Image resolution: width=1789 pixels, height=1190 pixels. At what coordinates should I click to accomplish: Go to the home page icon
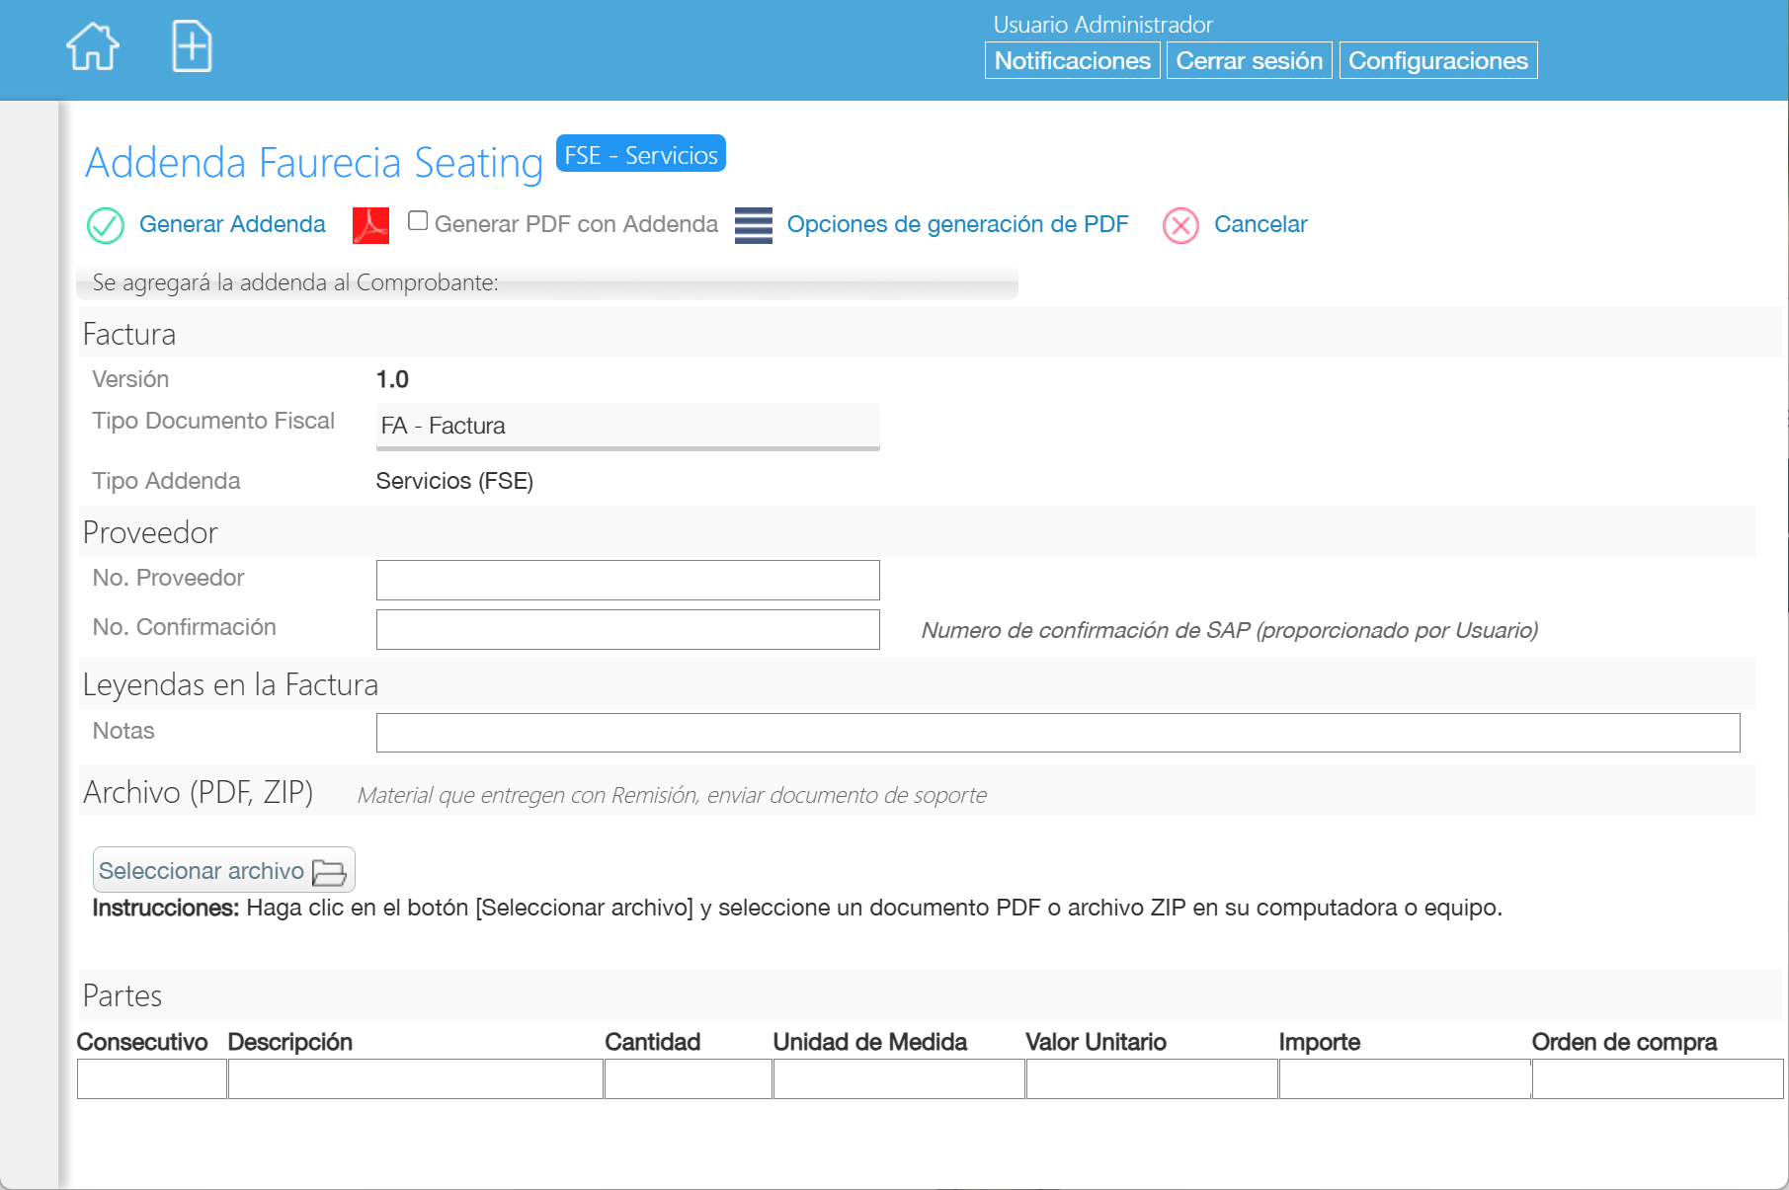93,46
